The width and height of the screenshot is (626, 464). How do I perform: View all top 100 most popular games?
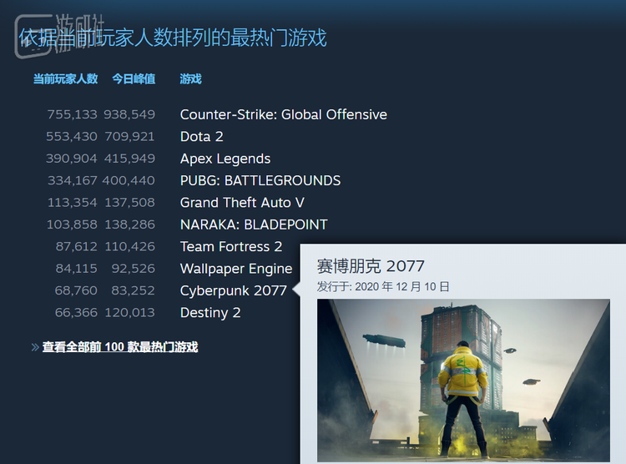pos(119,346)
